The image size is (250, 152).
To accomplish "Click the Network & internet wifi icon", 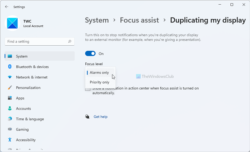I will point(10,77).
